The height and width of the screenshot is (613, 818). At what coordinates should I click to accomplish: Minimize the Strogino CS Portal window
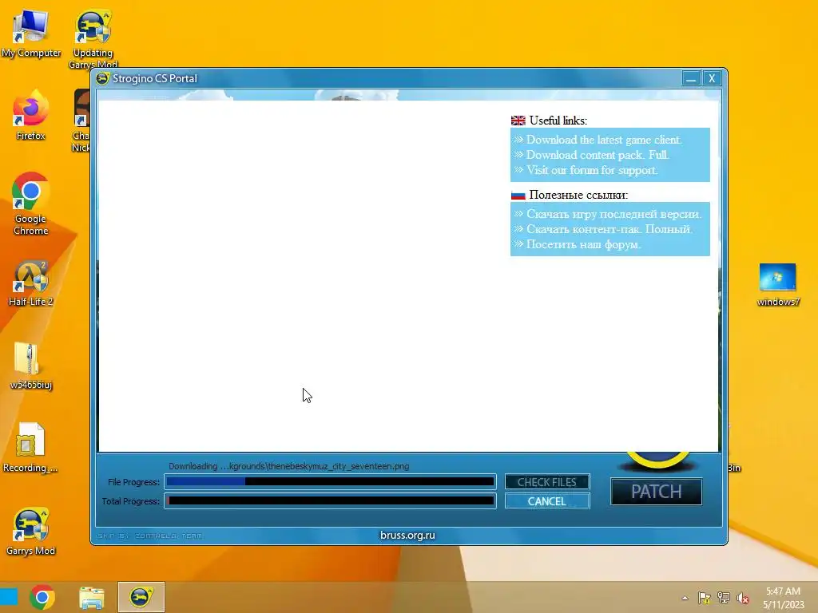691,78
